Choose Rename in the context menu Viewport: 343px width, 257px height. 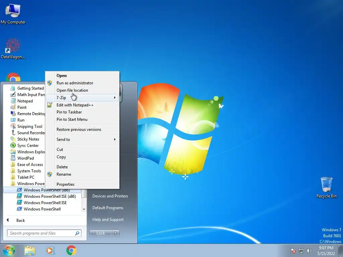point(82,174)
